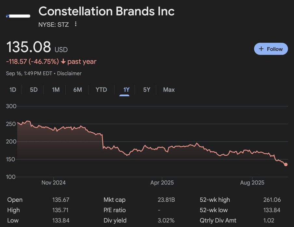Select the 1Y range tab
Screen dimensions: 294x227
point(126,90)
